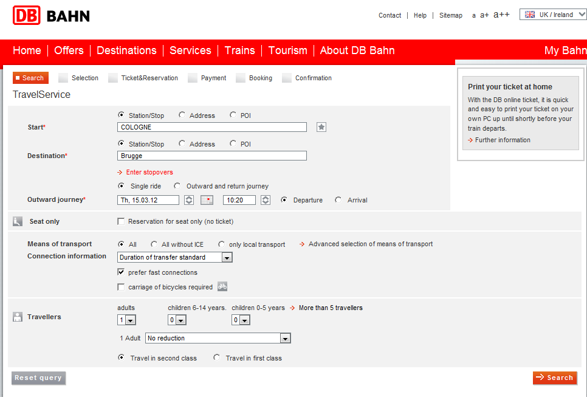Open the children 6-14 years dropdown
Screen dimensions: 587x397
177,320
